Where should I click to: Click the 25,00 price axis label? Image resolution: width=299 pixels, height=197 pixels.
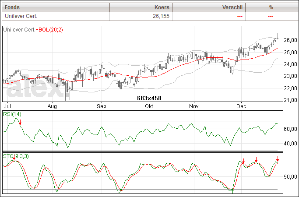click(290, 52)
